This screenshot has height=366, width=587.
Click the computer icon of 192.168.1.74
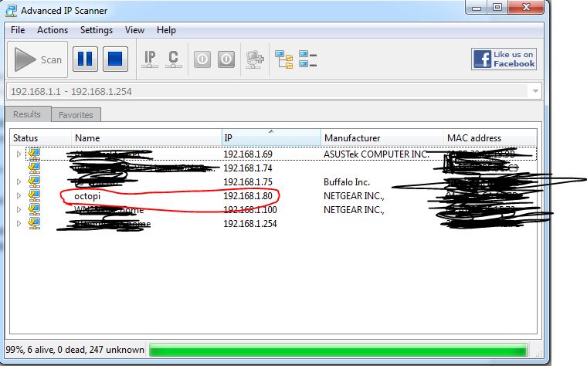point(34,168)
